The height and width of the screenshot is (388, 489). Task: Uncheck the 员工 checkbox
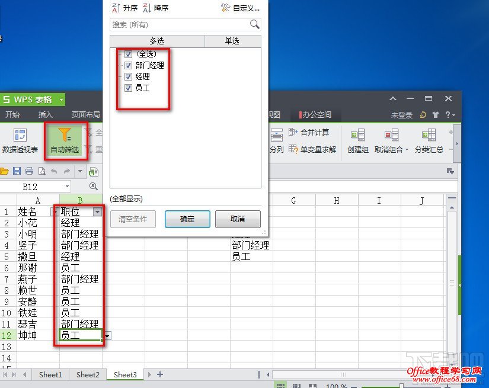click(128, 88)
